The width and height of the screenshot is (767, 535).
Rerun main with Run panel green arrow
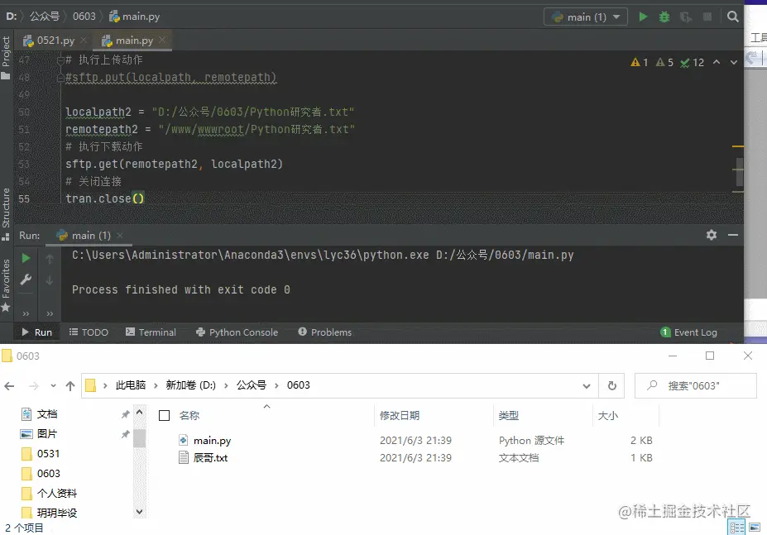click(26, 258)
